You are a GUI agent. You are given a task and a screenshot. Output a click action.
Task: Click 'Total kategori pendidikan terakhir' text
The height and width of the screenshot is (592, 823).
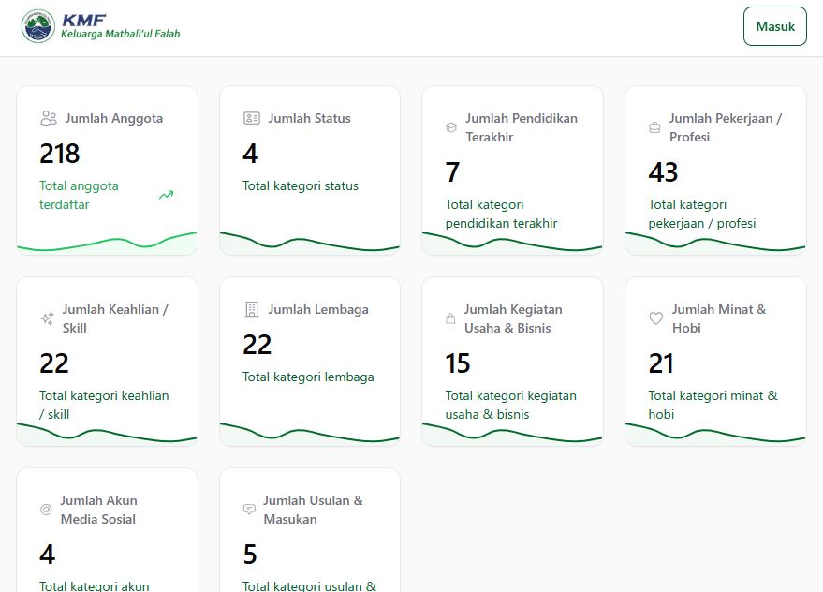(x=501, y=214)
